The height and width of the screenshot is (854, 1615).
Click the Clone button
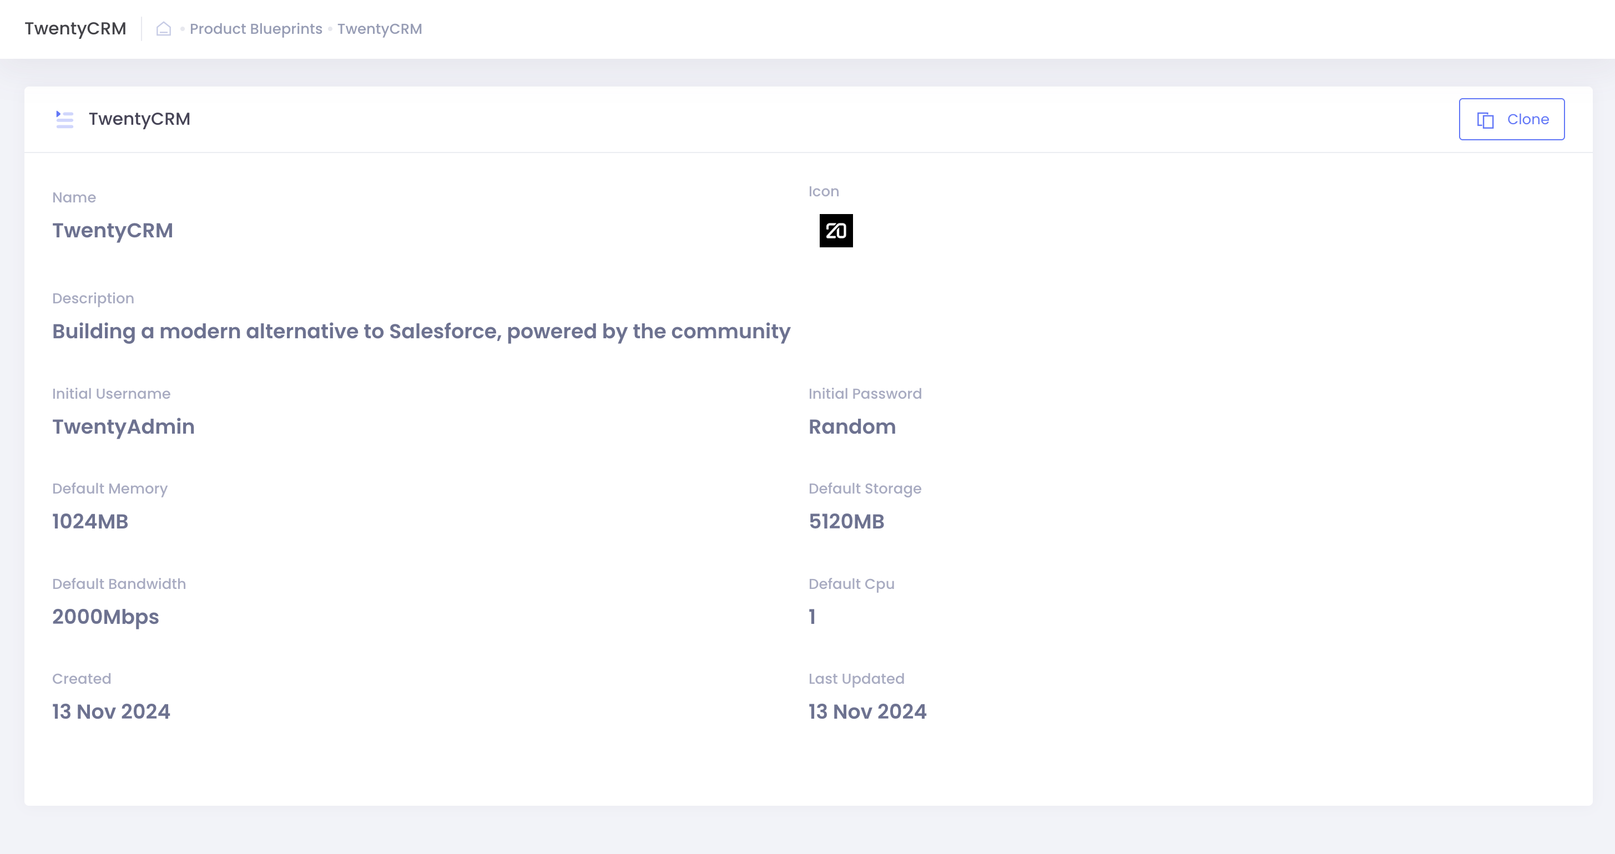point(1511,119)
